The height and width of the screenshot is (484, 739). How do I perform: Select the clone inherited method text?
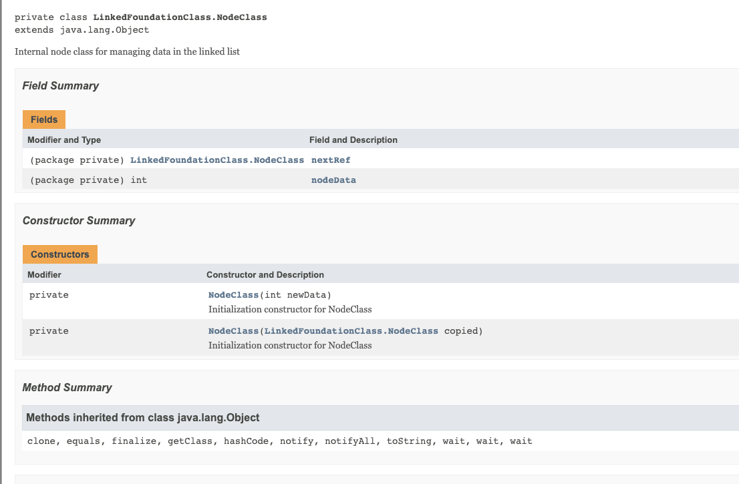[x=40, y=441]
